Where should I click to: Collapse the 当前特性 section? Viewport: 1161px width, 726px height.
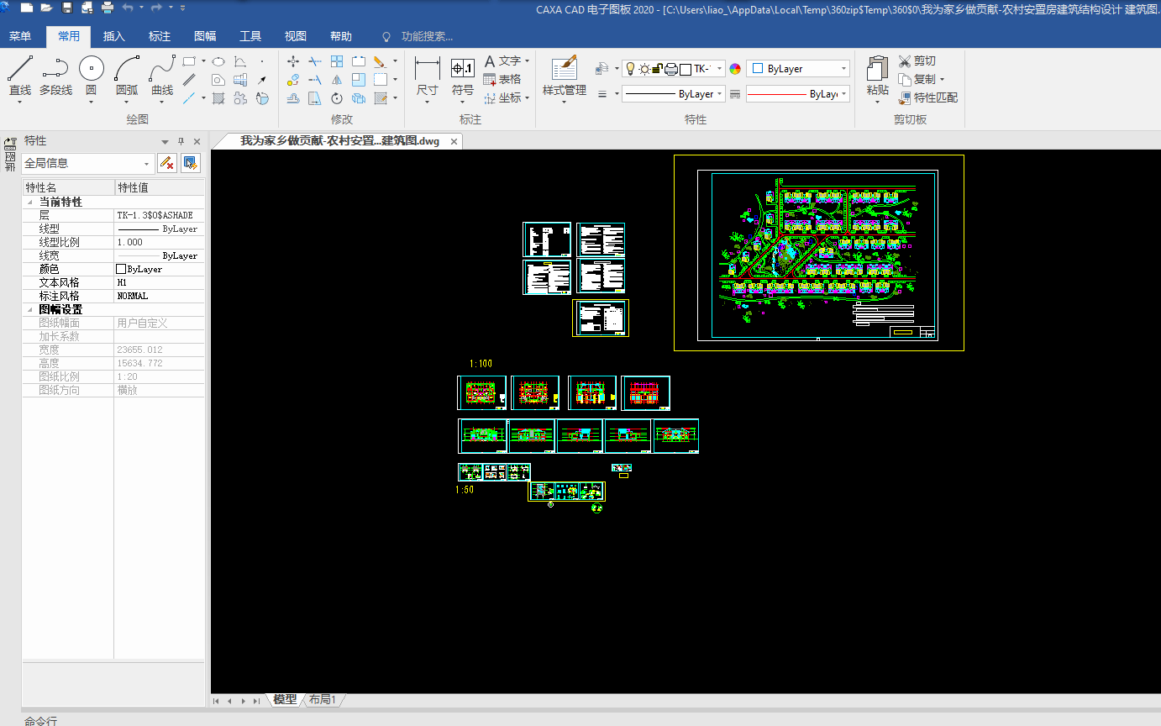pos(30,203)
